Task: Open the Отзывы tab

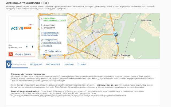Action: point(82,64)
